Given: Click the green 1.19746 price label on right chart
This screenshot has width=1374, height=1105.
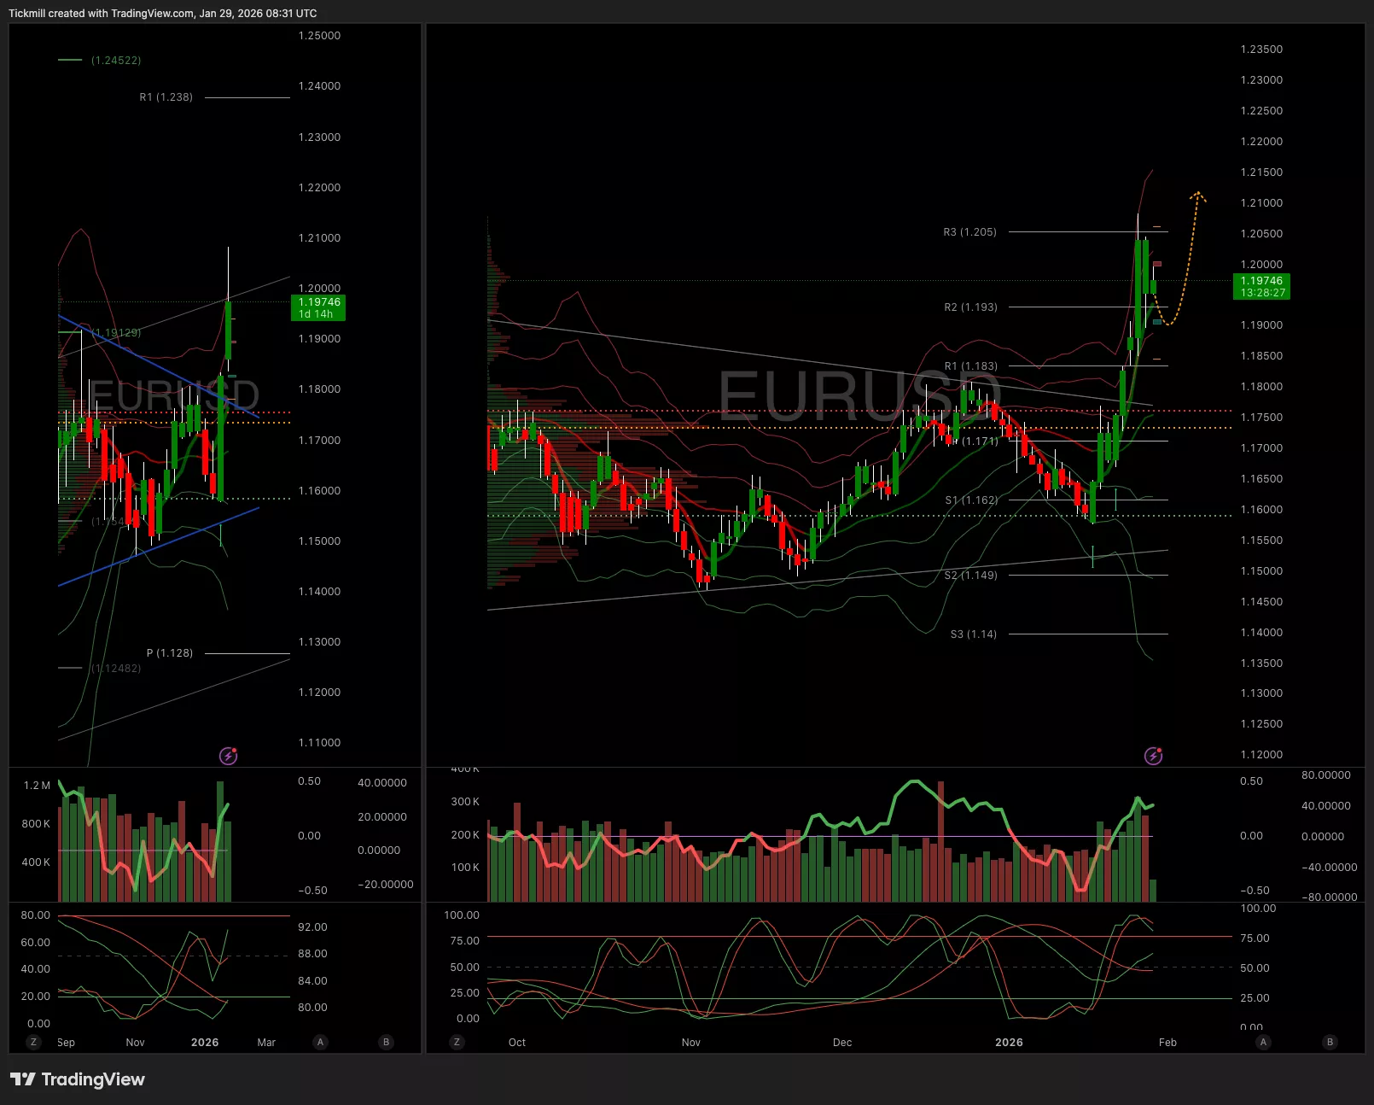Looking at the screenshot, I should click(x=1261, y=286).
